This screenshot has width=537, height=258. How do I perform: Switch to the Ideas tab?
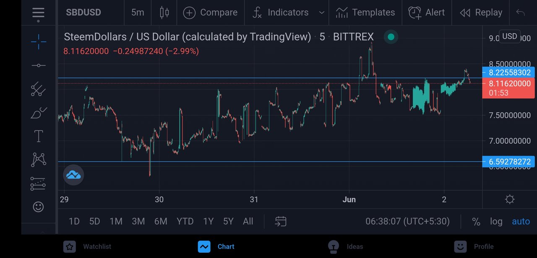pos(345,247)
